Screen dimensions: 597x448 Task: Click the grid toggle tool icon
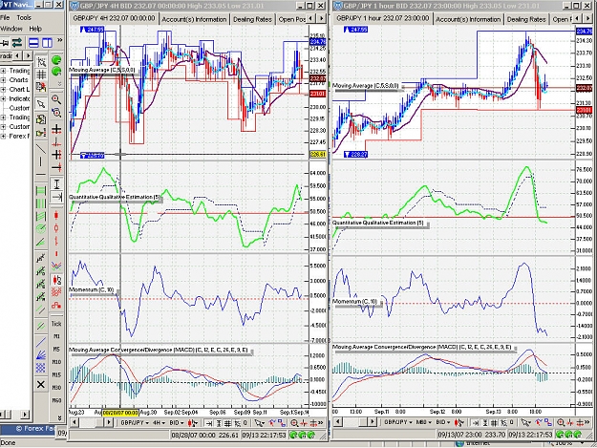coord(41,75)
